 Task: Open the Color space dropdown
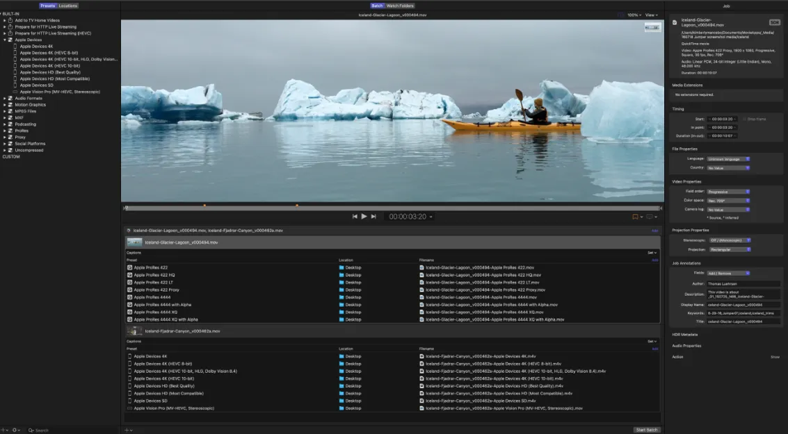[728, 201]
